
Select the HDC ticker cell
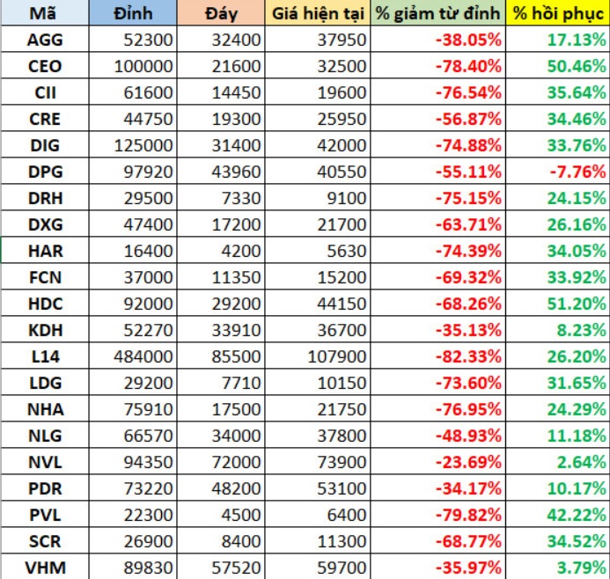pyautogui.click(x=45, y=304)
